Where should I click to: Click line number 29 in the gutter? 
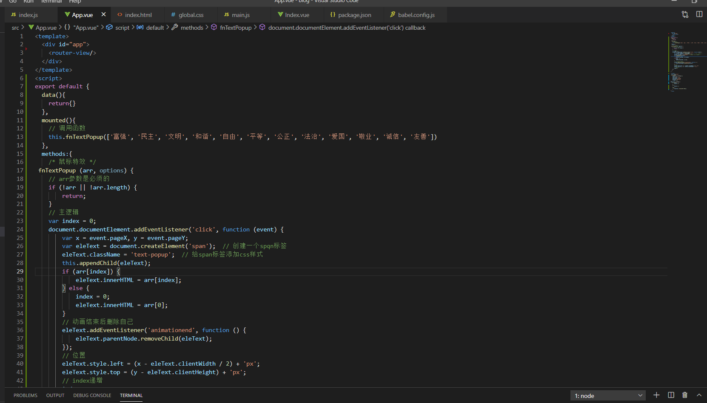pos(20,271)
